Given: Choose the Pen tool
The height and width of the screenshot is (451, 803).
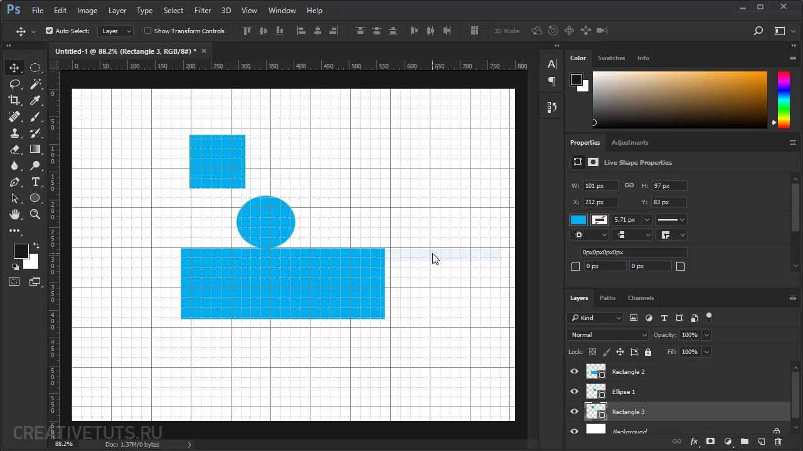Looking at the screenshot, I should pyautogui.click(x=15, y=182).
